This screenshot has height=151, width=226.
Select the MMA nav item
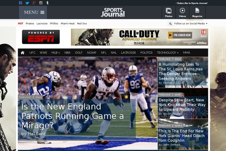pos(186,52)
